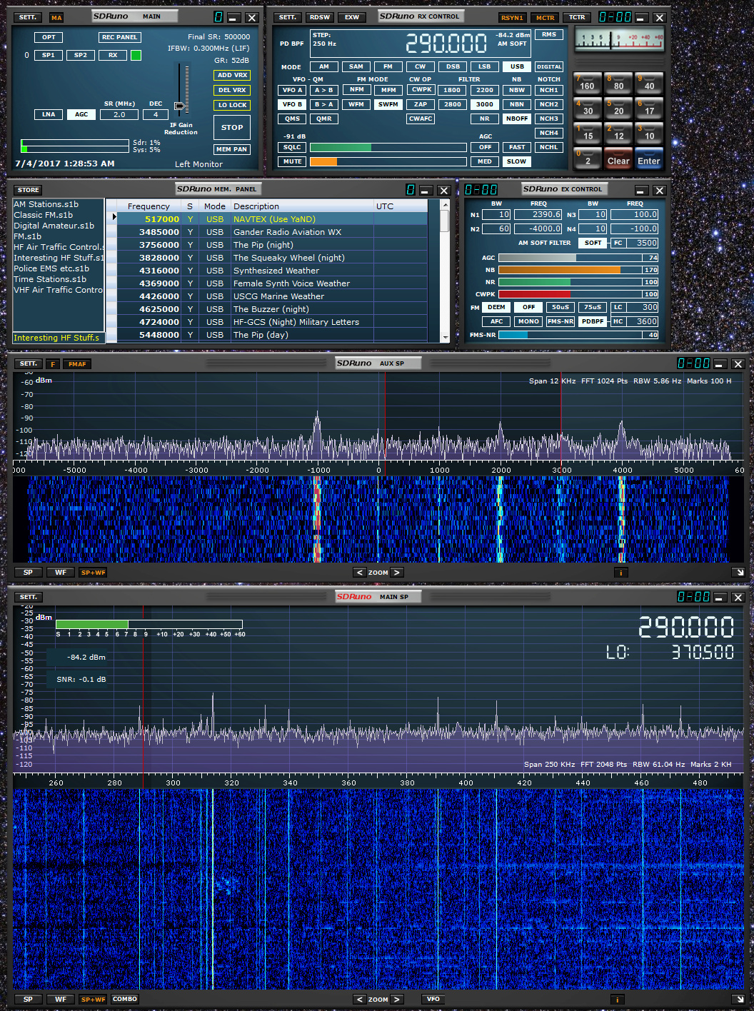Viewport: 754px width, 1011px height.
Task: Click the 160 band keypad button
Action: 588,83
